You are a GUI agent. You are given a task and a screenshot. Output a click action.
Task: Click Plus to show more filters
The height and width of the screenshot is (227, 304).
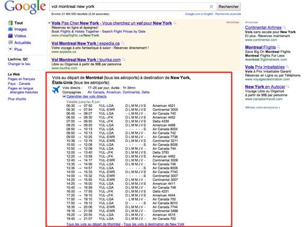pos(18,49)
